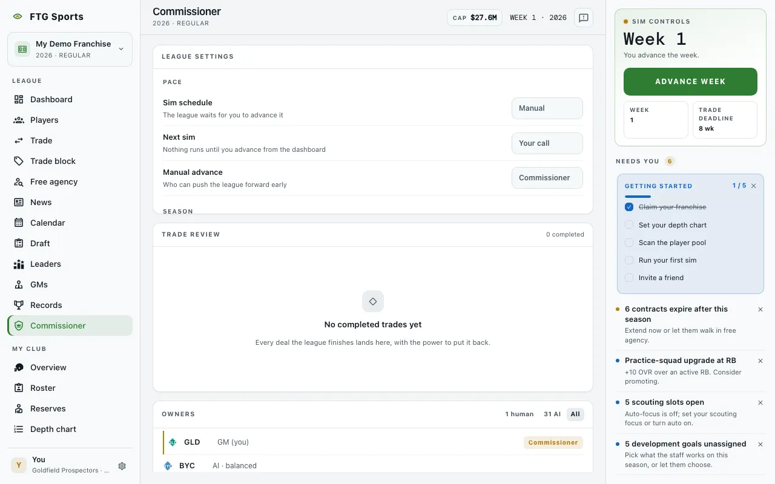Viewport: 775px width, 484px height.
Task: Click the GMs person icon
Action: pyautogui.click(x=19, y=284)
